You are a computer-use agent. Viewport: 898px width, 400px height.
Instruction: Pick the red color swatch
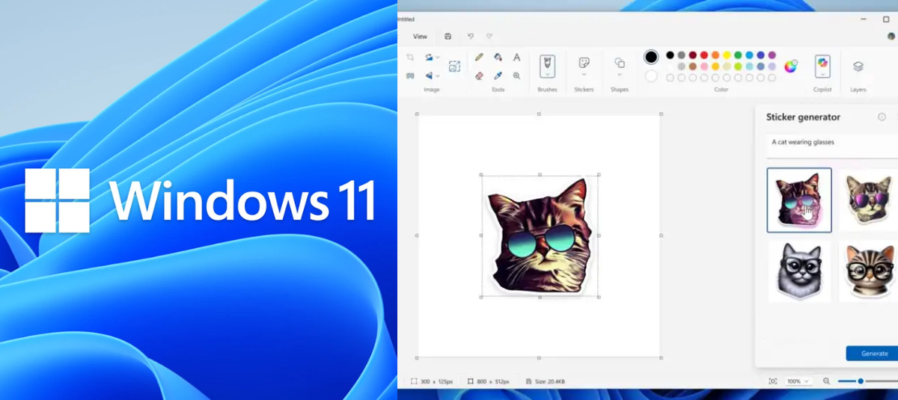[704, 55]
